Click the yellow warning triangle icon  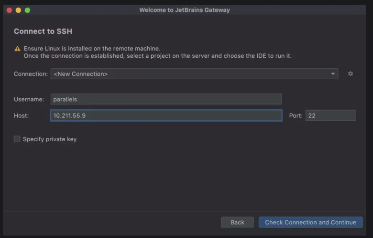pos(17,49)
